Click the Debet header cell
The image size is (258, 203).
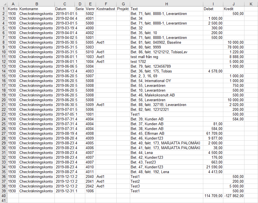tap(213, 9)
